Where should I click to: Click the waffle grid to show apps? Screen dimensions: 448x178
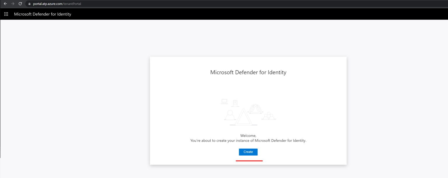pos(6,14)
